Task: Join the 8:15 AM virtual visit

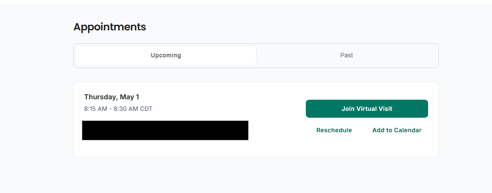Action: (x=367, y=109)
